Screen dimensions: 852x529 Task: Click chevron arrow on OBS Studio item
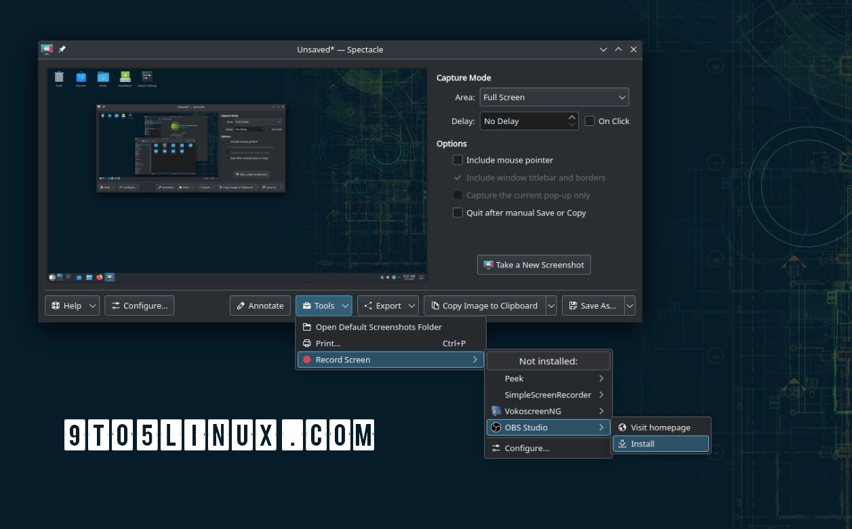pyautogui.click(x=601, y=427)
